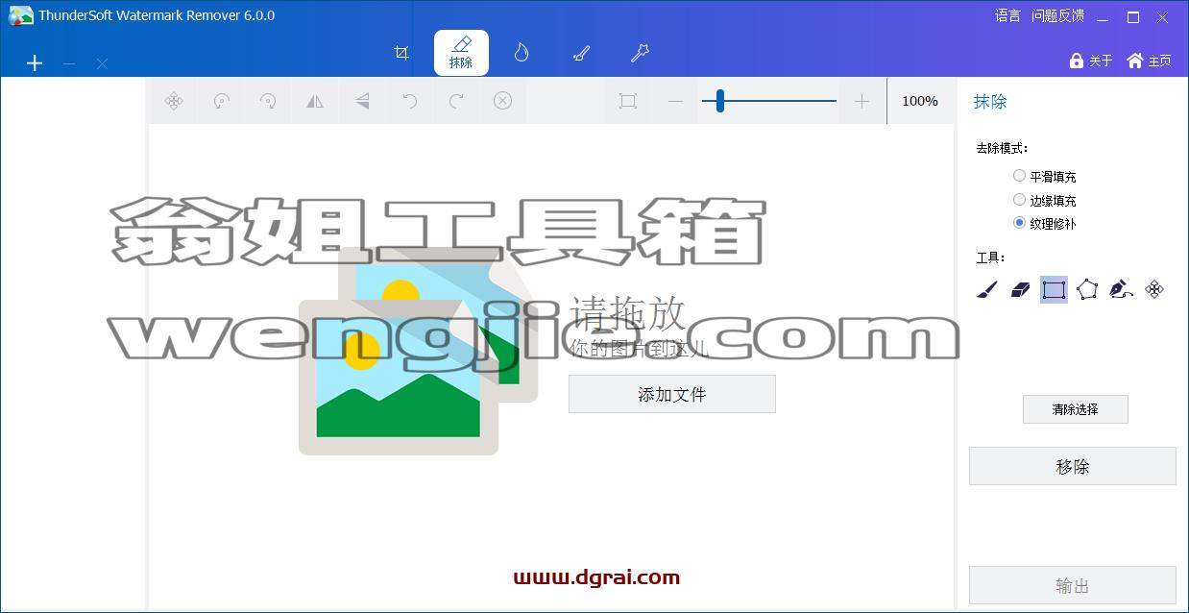Click the 添加文件 button
The image size is (1189, 613).
(x=672, y=394)
